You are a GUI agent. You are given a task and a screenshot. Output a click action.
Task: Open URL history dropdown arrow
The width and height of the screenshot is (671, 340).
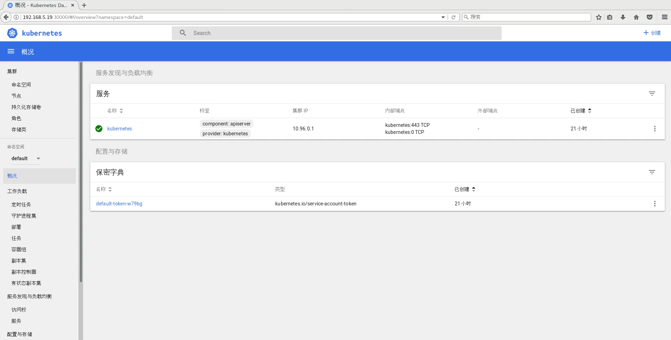click(443, 17)
